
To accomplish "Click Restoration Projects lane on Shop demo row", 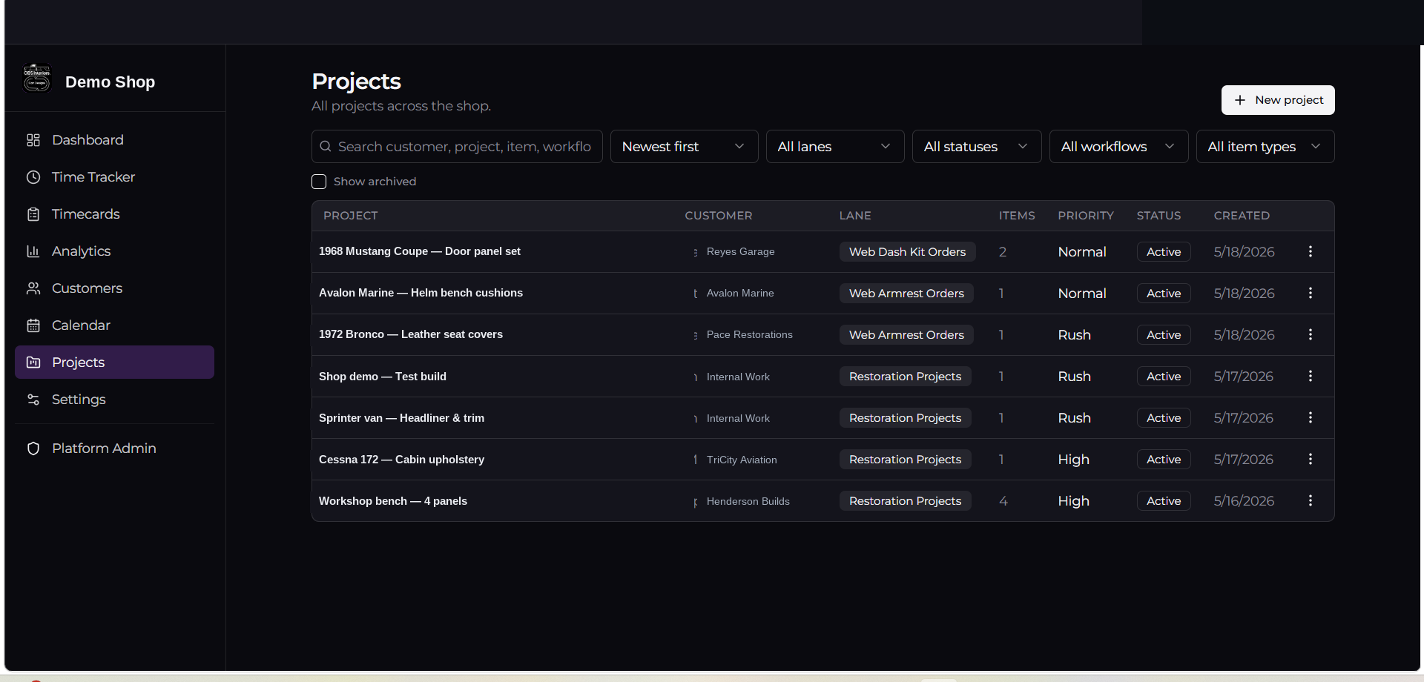I will click(905, 377).
